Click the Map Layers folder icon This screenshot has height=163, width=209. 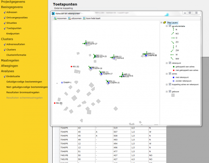[x=165, y=23]
